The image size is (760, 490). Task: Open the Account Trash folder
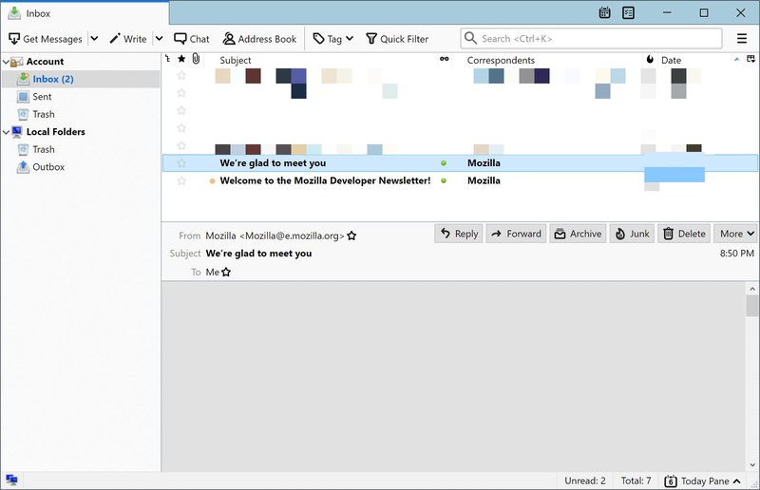[x=43, y=114]
